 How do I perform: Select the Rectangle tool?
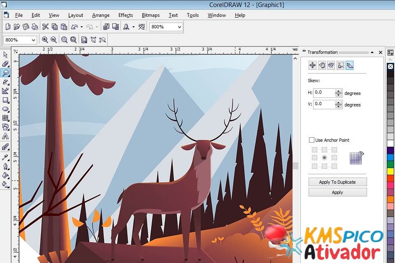tap(5, 100)
